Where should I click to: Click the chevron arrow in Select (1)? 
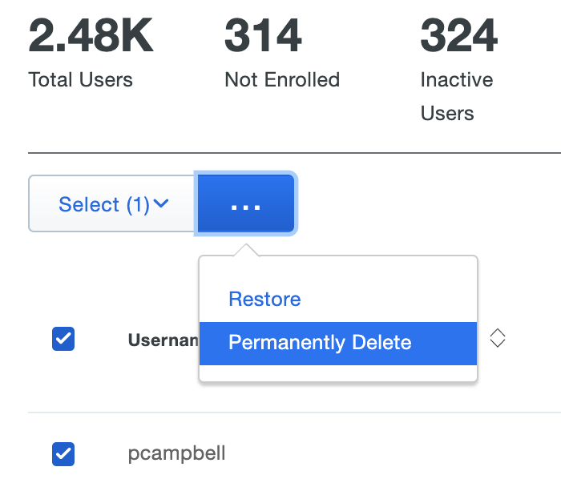(161, 204)
